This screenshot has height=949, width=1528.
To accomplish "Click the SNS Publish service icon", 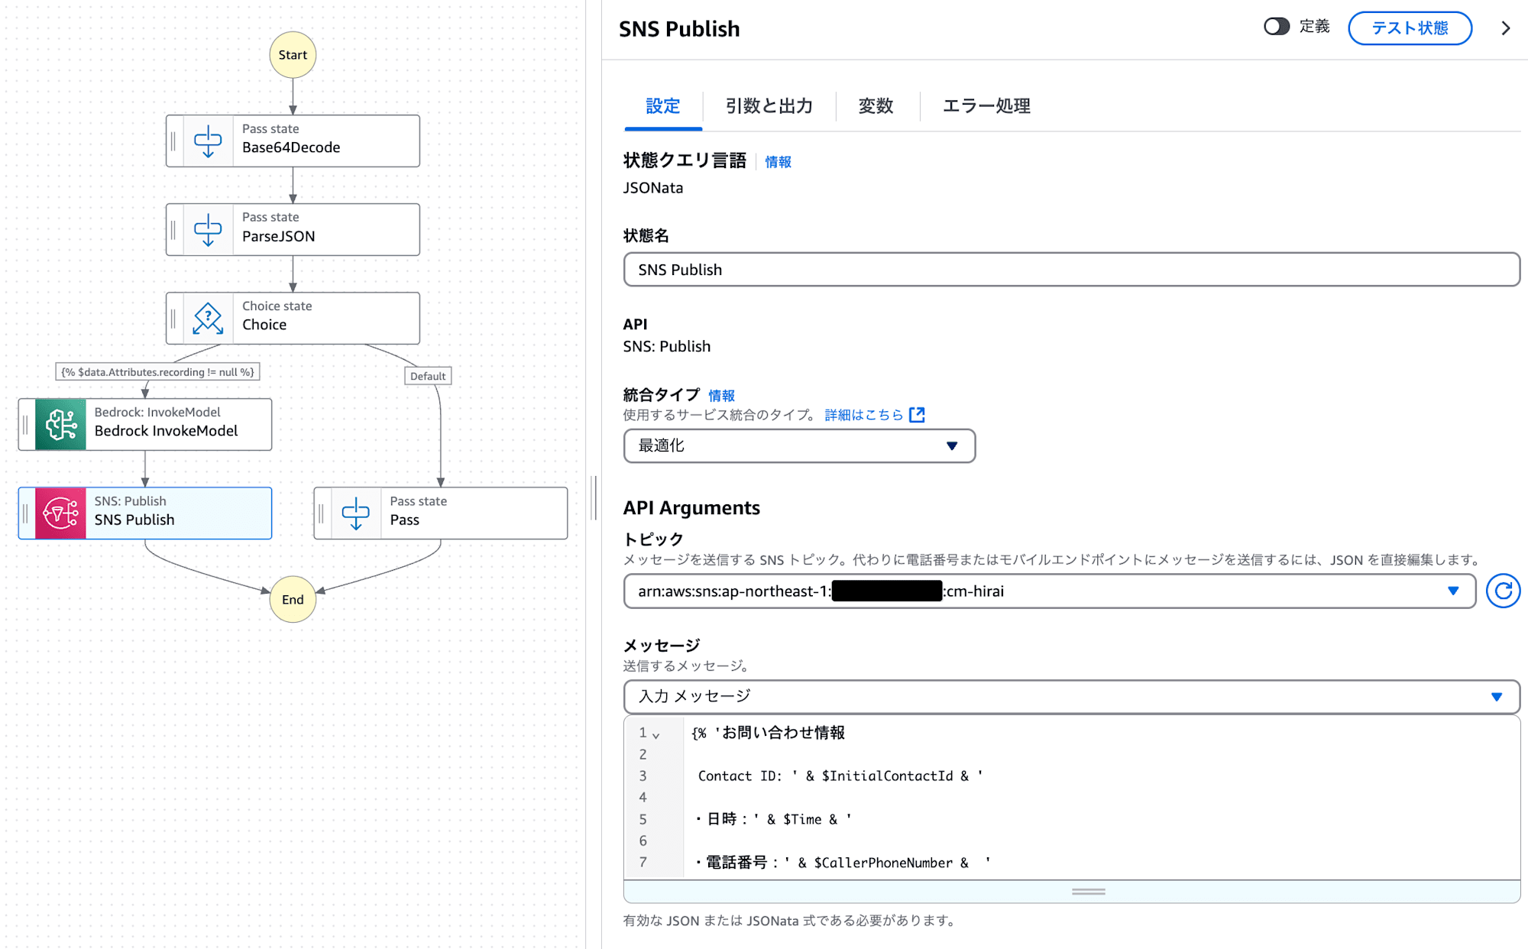I will [60, 513].
